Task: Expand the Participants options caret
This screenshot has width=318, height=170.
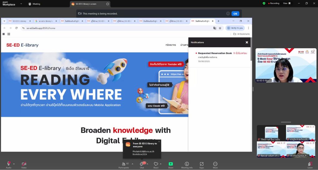Action: coord(132,164)
